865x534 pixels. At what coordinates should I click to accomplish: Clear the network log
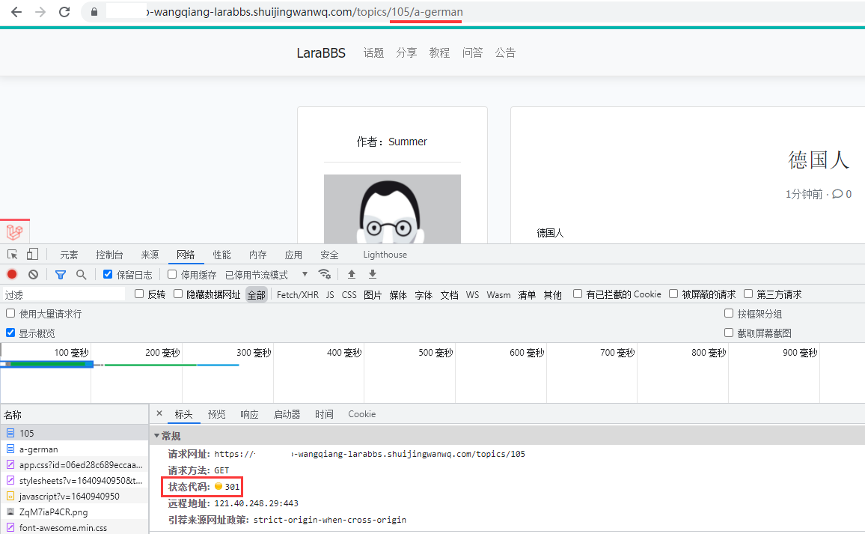[33, 275]
